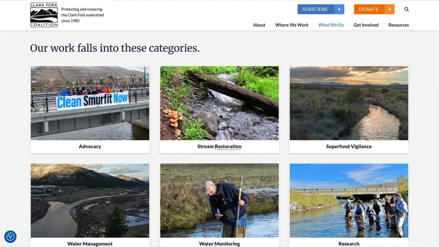
Task: Open the Get Involved menu
Action: [366, 25]
